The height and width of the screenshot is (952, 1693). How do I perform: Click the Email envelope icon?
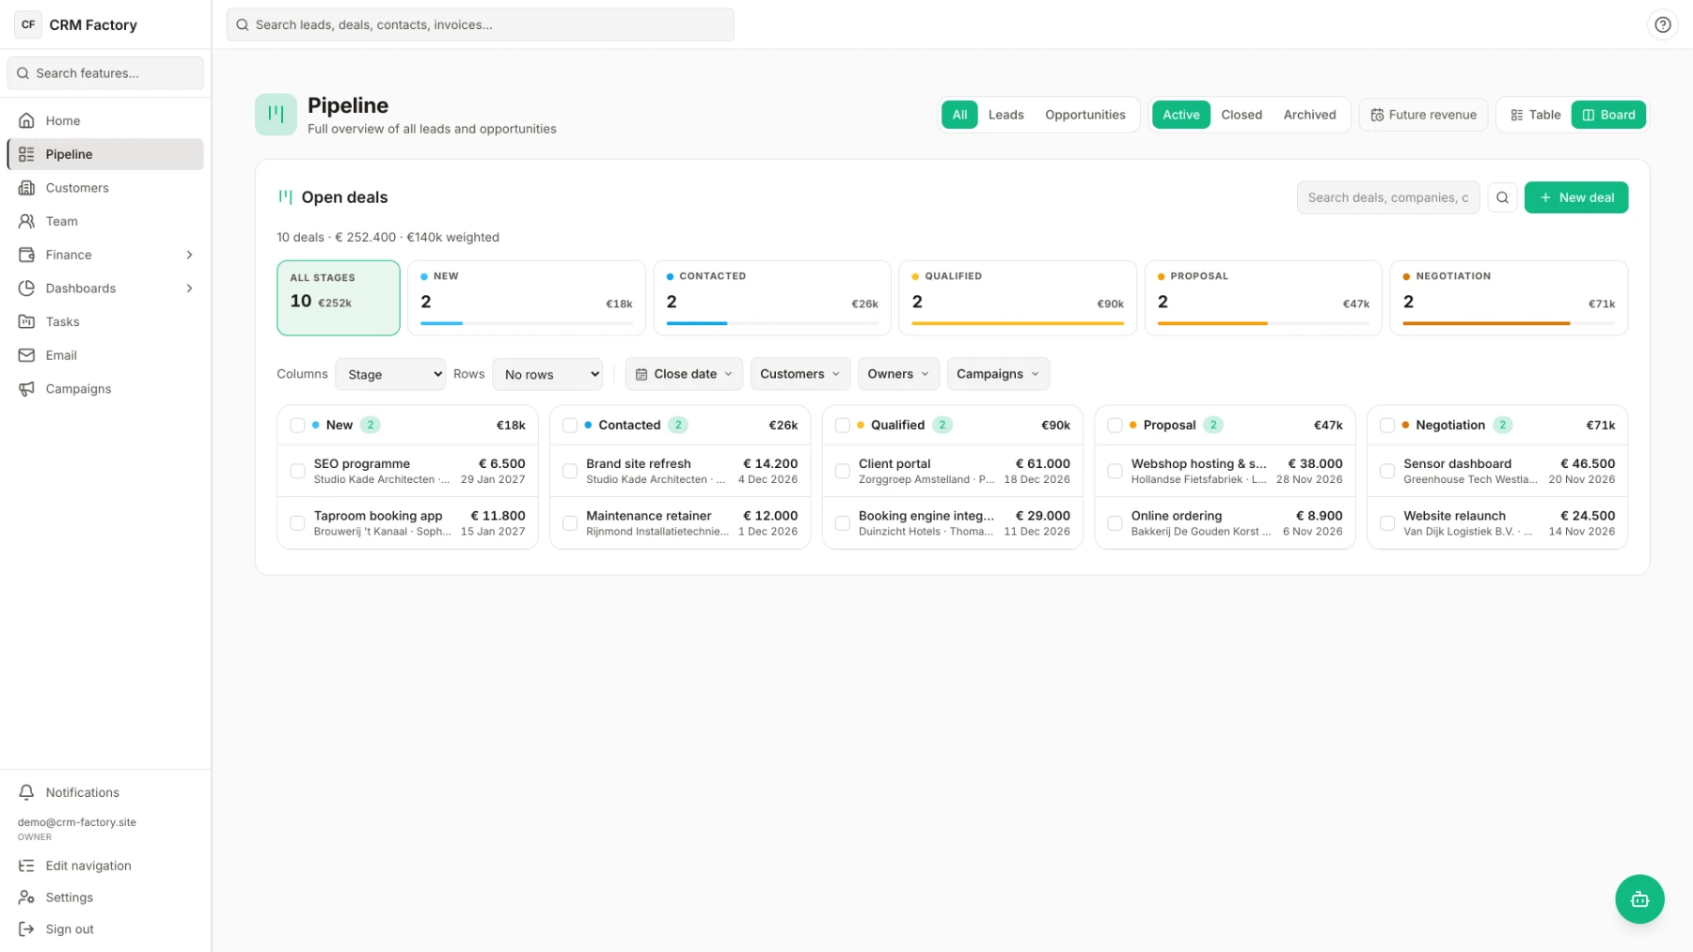click(x=26, y=355)
